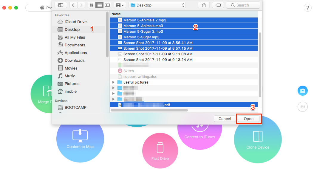The width and height of the screenshot is (314, 187).
Task: Select iCloud Drive in Favorites
Action: click(x=78, y=22)
